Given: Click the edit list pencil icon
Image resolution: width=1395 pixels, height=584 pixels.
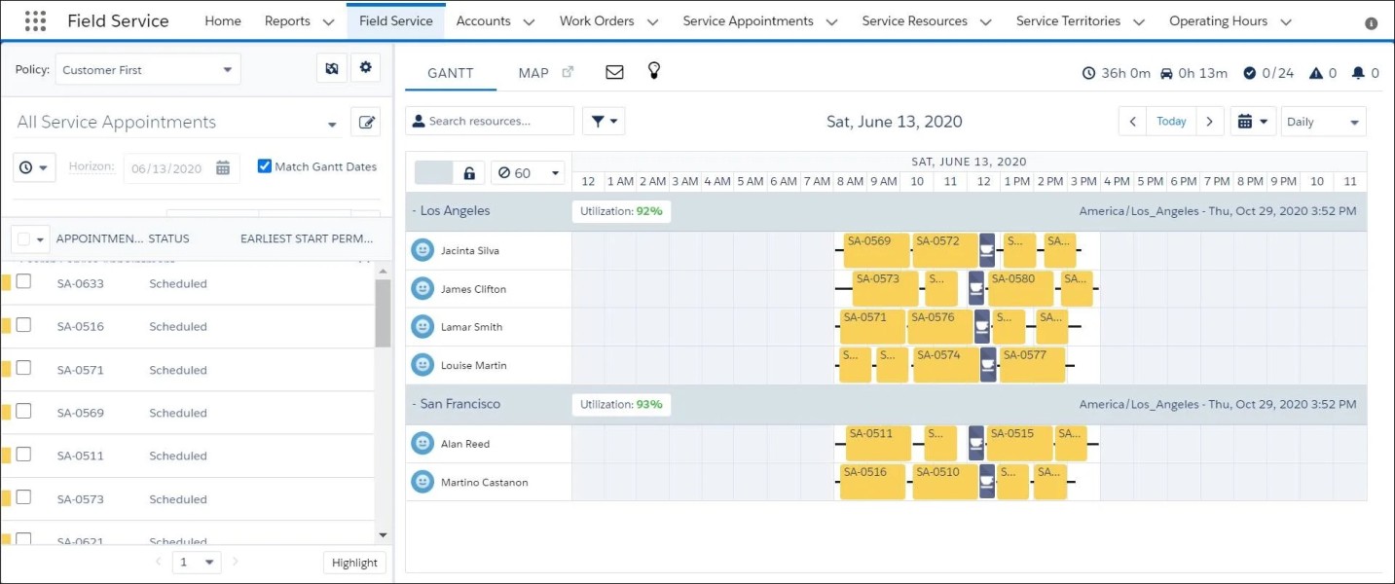Looking at the screenshot, I should tap(366, 122).
